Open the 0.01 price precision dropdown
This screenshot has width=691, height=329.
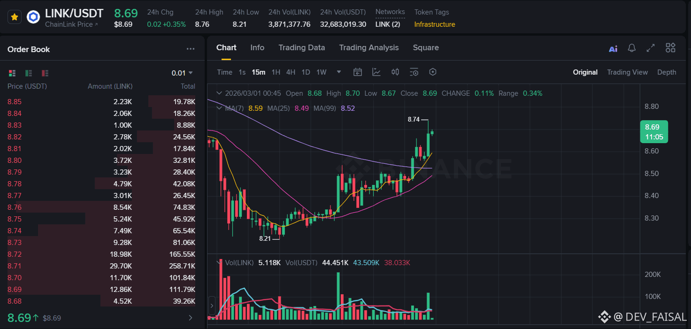click(183, 73)
